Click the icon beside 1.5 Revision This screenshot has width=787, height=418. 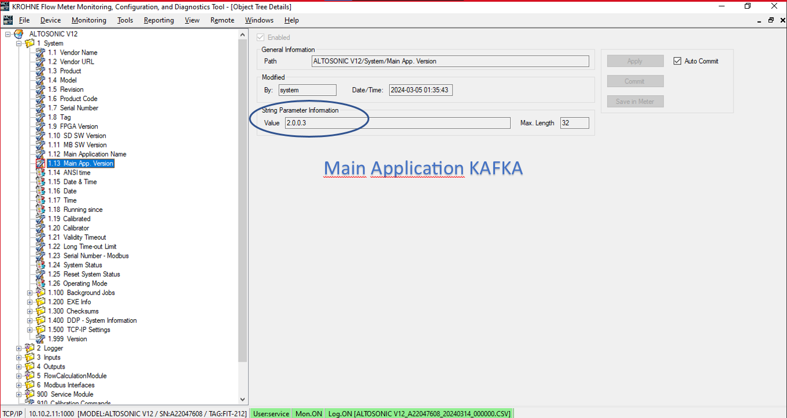(x=40, y=89)
